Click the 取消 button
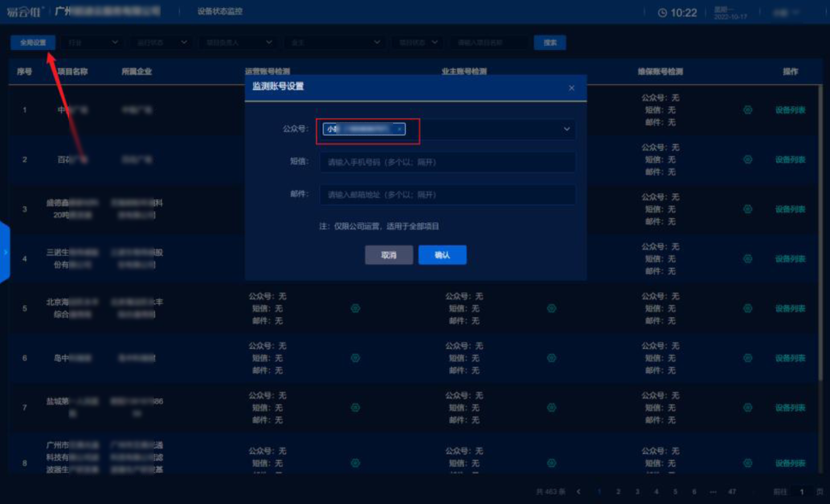 389,255
